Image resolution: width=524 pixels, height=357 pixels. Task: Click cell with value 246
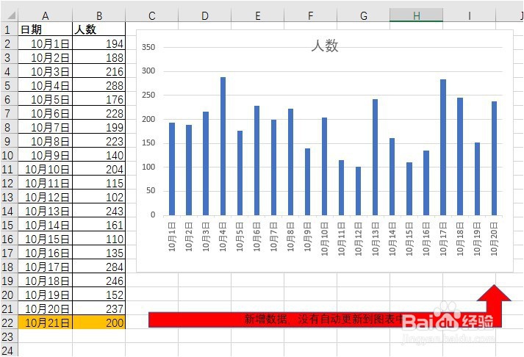coord(99,281)
